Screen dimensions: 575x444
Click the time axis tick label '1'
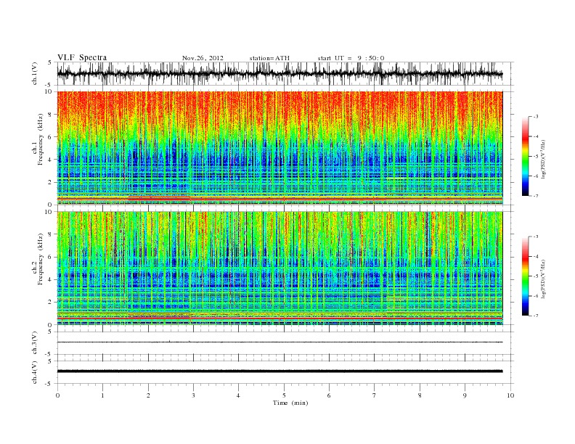(103, 395)
